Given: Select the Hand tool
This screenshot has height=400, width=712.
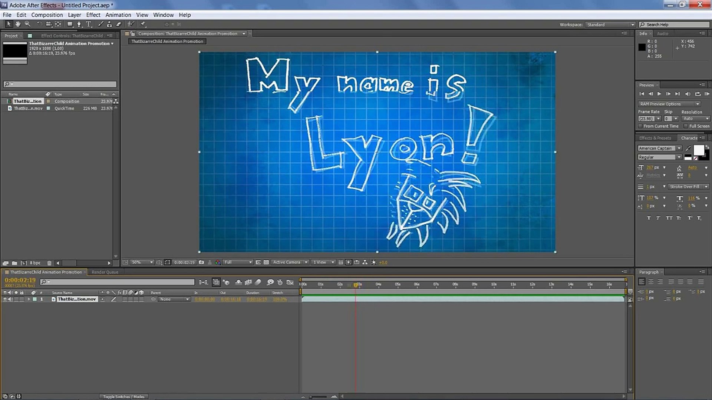Looking at the screenshot, I should pos(18,24).
